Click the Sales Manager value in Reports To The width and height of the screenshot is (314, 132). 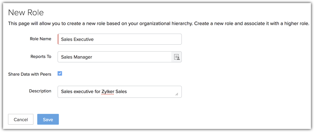click(x=77, y=57)
